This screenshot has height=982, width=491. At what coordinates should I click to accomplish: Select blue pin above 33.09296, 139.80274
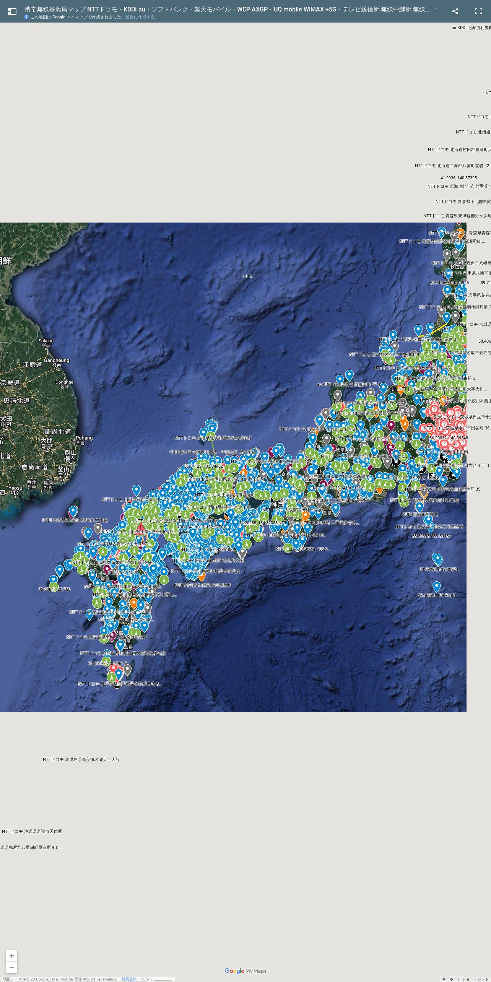(438, 560)
